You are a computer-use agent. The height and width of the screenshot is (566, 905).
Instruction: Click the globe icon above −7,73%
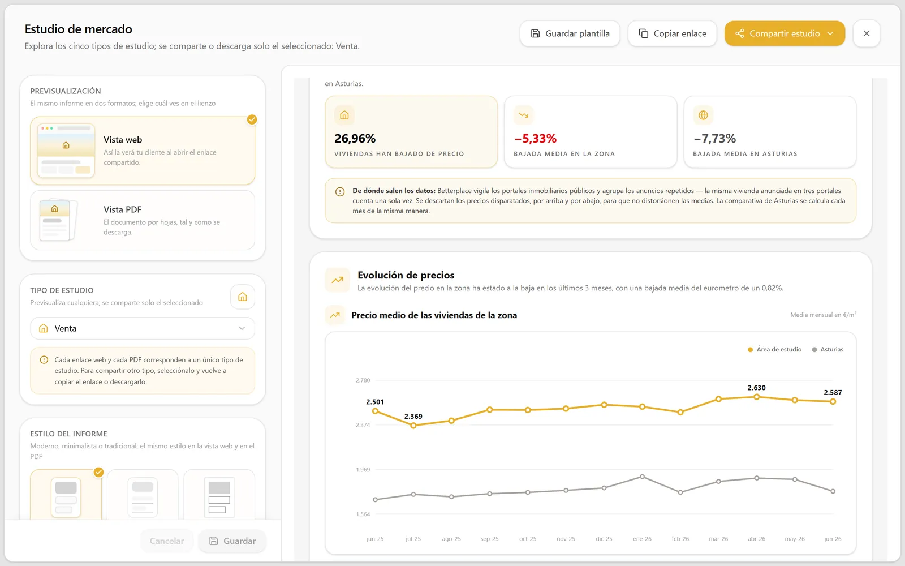tap(703, 115)
